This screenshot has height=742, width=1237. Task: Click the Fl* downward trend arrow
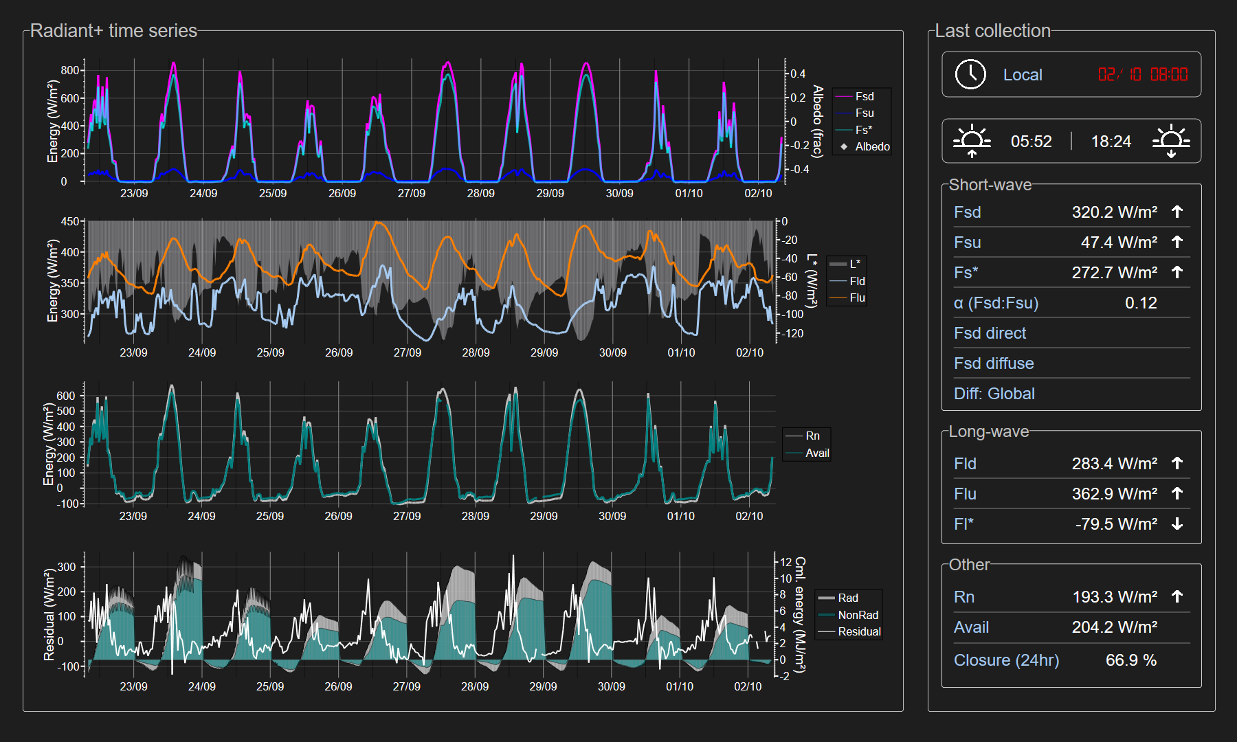[1177, 524]
